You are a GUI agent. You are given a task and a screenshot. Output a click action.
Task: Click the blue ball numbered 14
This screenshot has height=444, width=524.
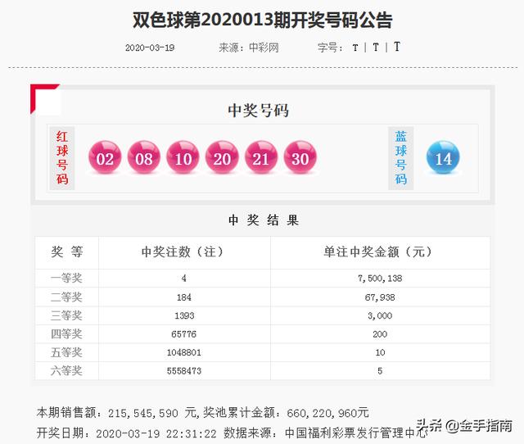pyautogui.click(x=444, y=159)
